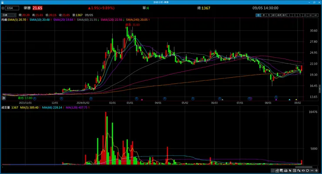Switch chart to weekly (週) period

click(x=264, y=15)
